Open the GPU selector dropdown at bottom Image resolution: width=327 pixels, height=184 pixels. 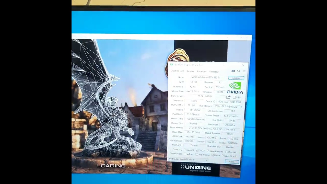[x=188, y=159]
